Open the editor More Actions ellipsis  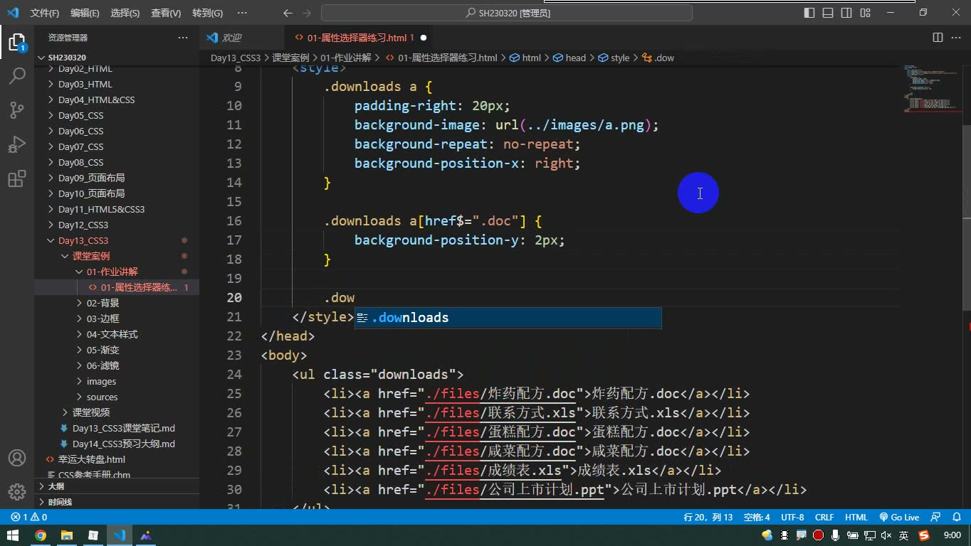point(956,38)
